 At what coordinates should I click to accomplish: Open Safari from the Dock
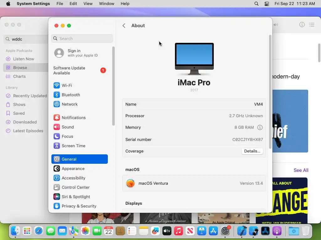[39, 231]
